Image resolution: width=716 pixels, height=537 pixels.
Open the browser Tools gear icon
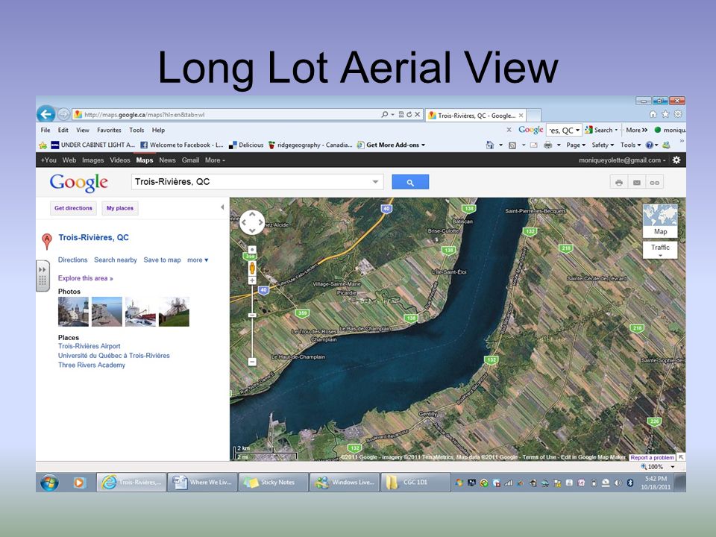678,114
